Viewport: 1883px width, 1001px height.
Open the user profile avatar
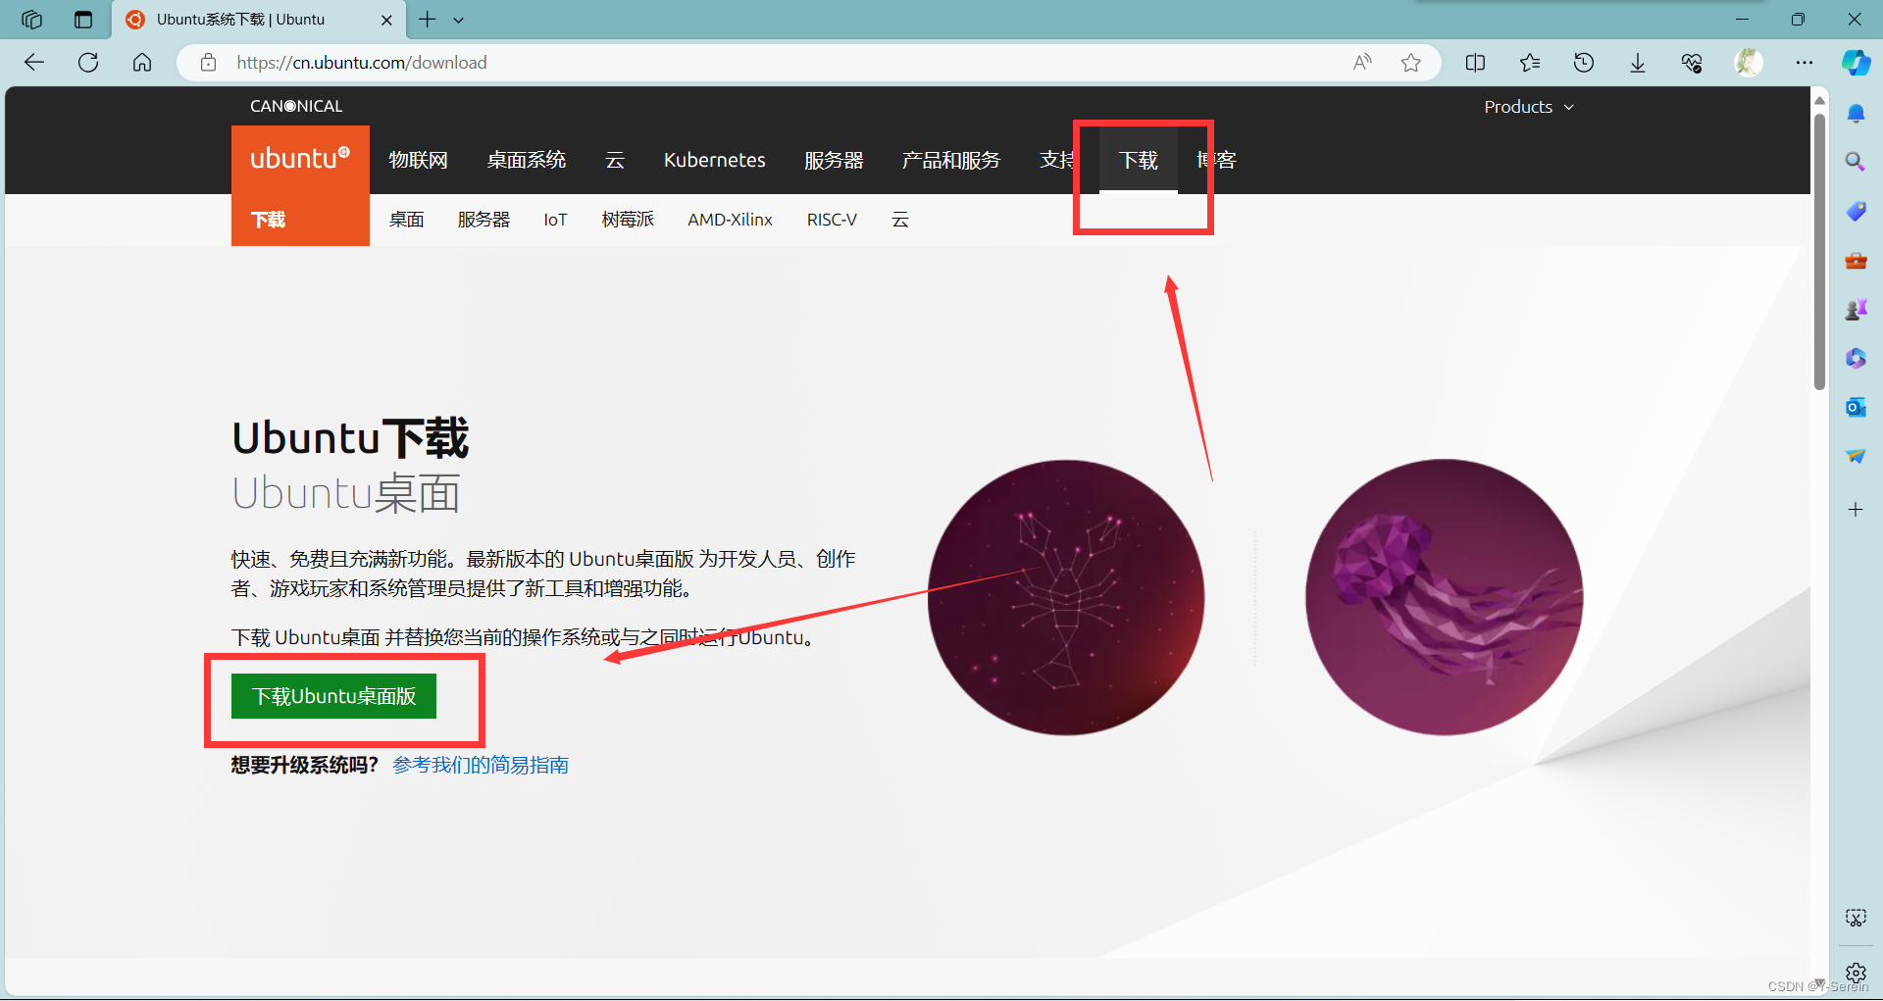pos(1749,63)
